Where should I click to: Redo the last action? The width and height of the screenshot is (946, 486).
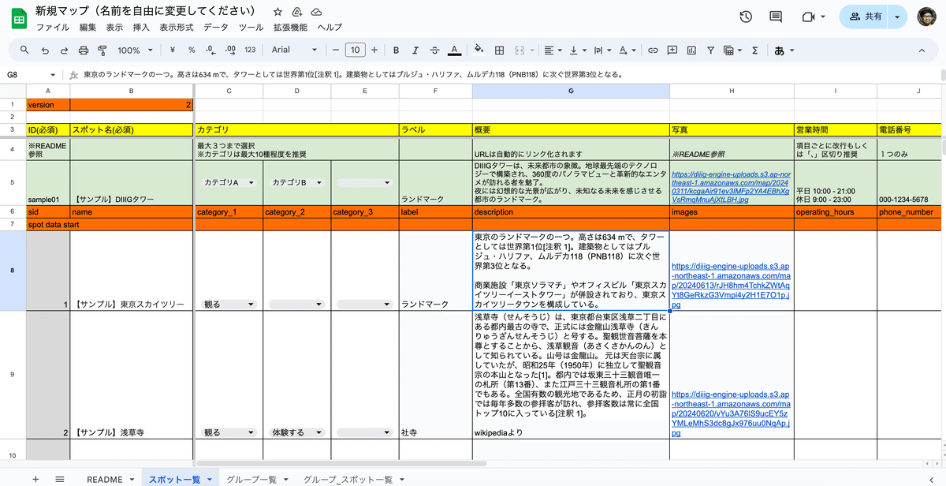tap(64, 50)
